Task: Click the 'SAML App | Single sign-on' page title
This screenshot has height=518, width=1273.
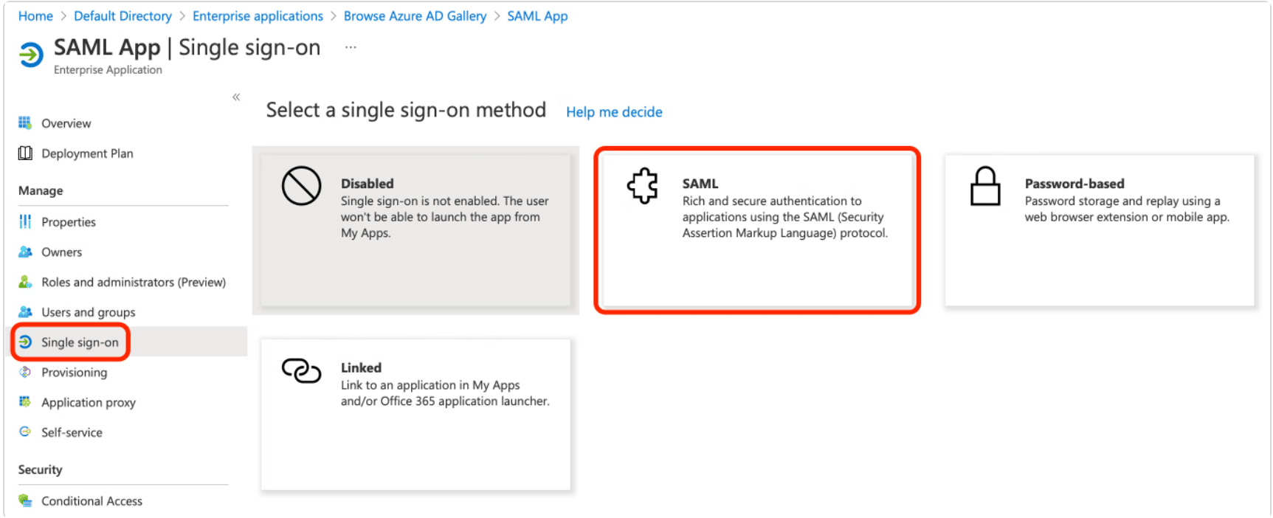Action: 187,47
